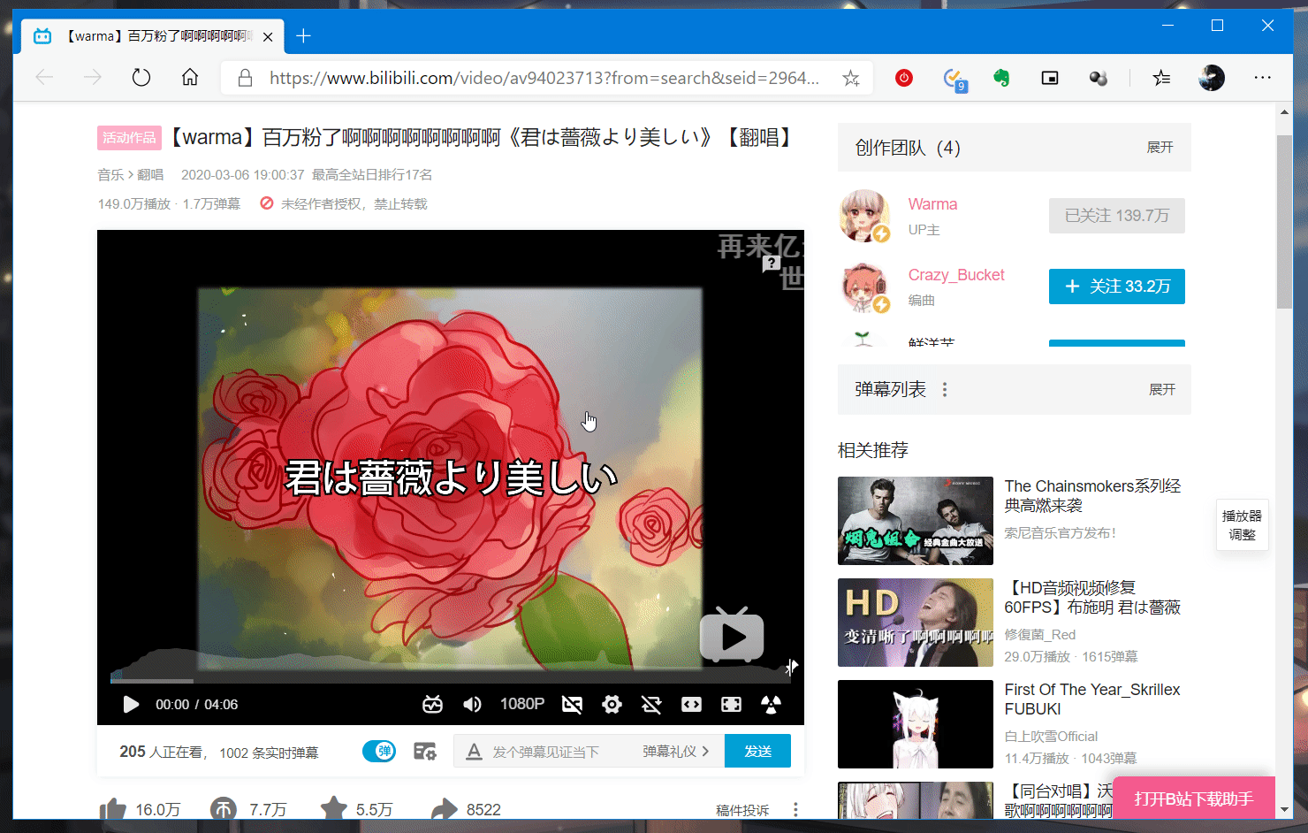Open a new browser tab
The height and width of the screenshot is (833, 1308).
pyautogui.click(x=303, y=36)
